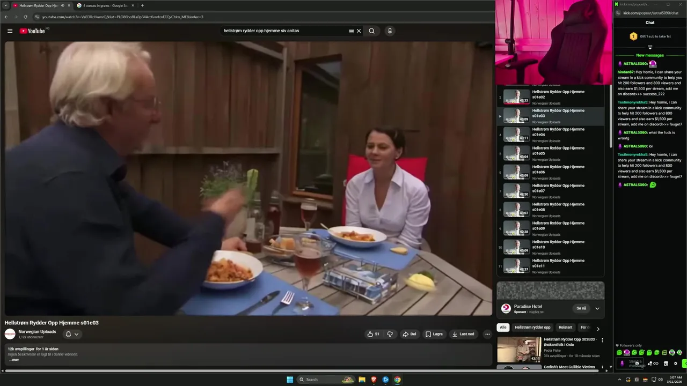
Task: Select playlist entry s01e06
Action: coord(551,172)
